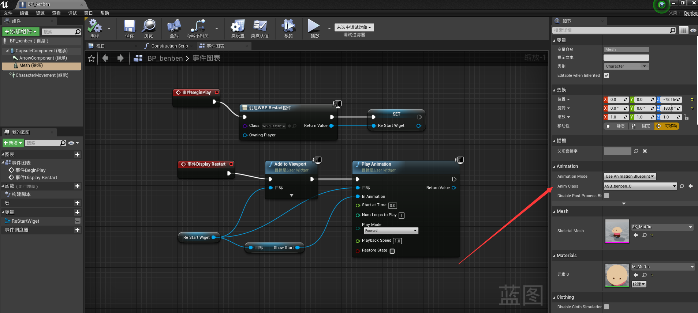Image resolution: width=698 pixels, height=313 pixels.
Task: Select 事件Display Restart in My Blueprint
Action: [x=36, y=178]
